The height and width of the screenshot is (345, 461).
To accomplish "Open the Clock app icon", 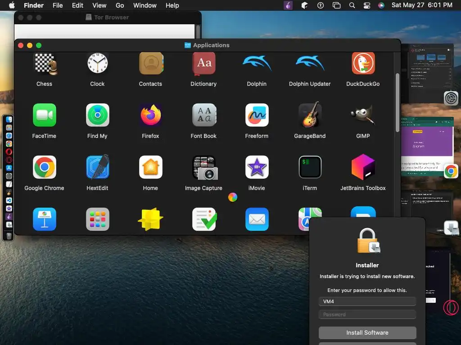I will [97, 63].
